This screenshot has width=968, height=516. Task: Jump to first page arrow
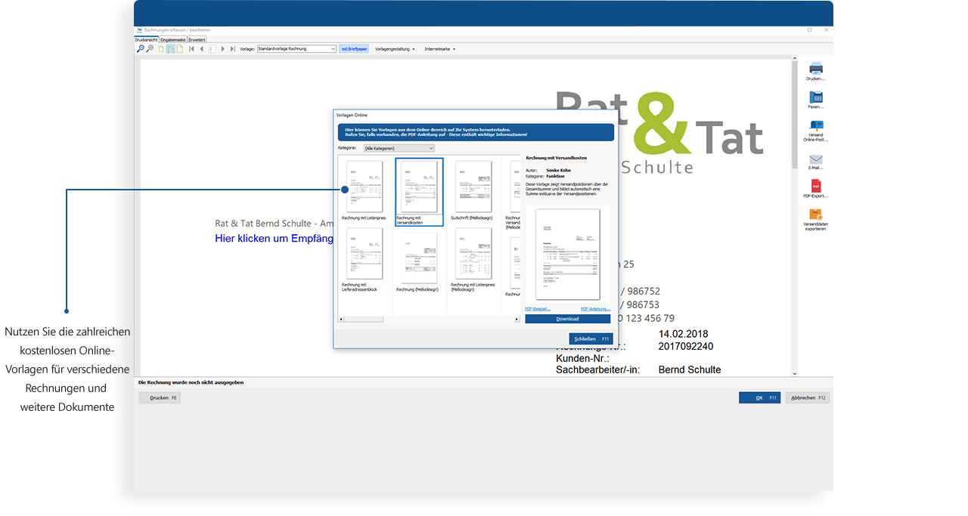pos(192,49)
